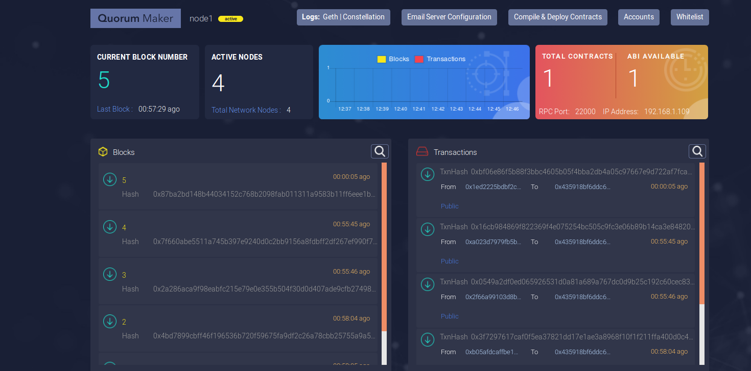Click the node1 name label
Viewport: 751px width, 371px height.
[201, 19]
